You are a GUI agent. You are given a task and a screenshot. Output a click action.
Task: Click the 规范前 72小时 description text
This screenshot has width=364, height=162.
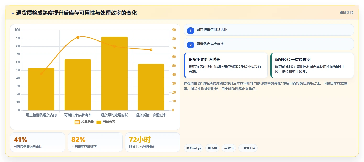click(x=225, y=69)
